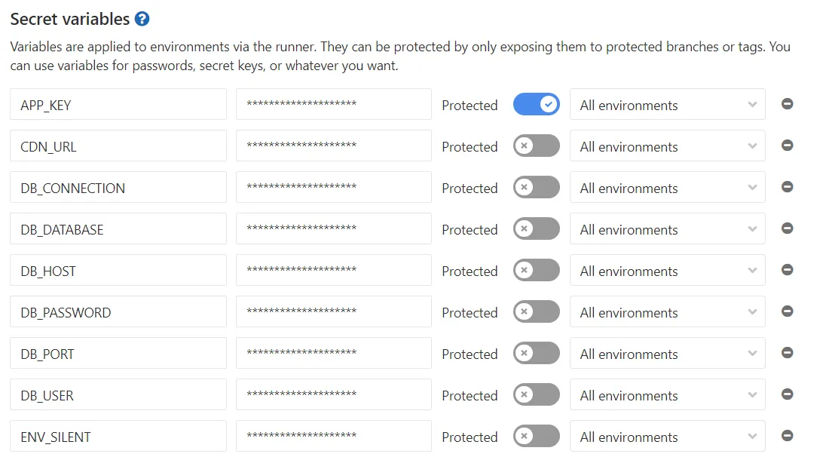
Task: Open environment scope dropdown for ENV_SILENT
Action: click(667, 437)
